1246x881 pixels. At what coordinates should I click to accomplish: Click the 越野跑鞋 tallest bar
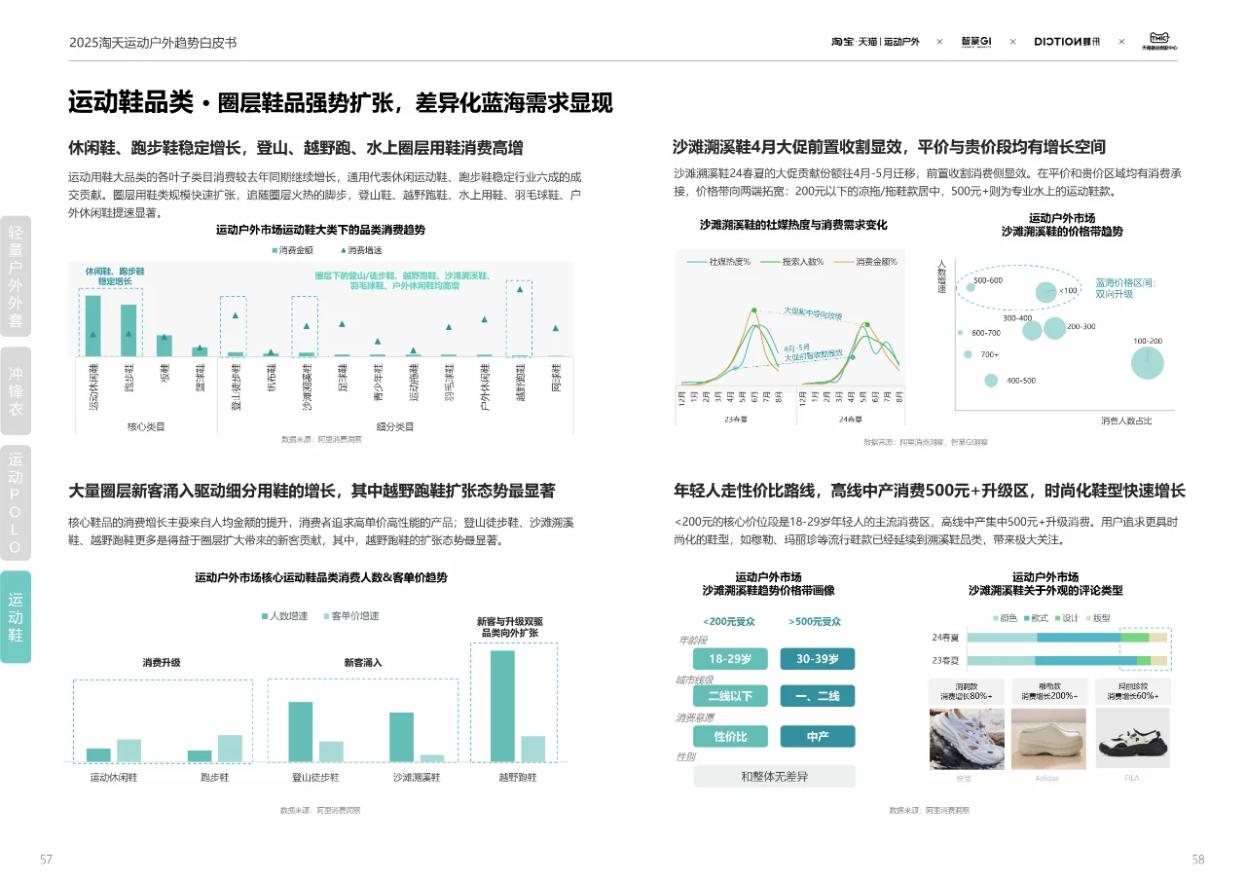click(502, 706)
